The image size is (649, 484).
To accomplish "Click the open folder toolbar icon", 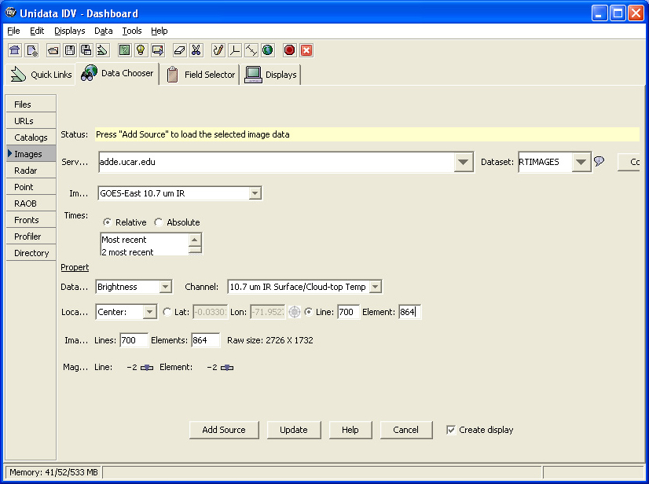I will [x=53, y=50].
